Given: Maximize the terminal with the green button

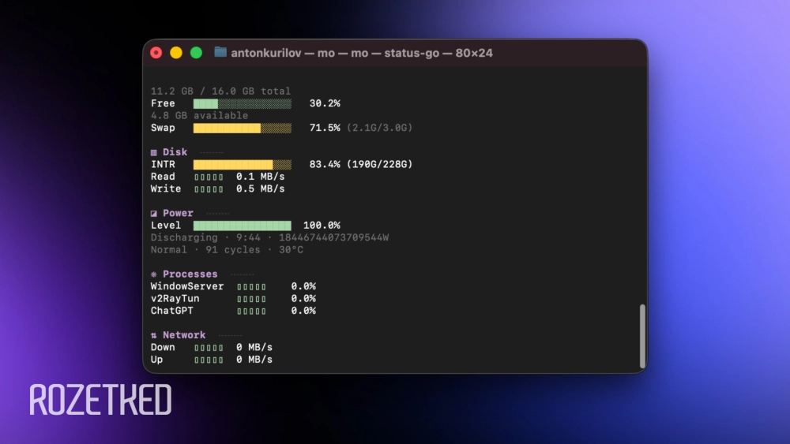Looking at the screenshot, I should (x=196, y=53).
